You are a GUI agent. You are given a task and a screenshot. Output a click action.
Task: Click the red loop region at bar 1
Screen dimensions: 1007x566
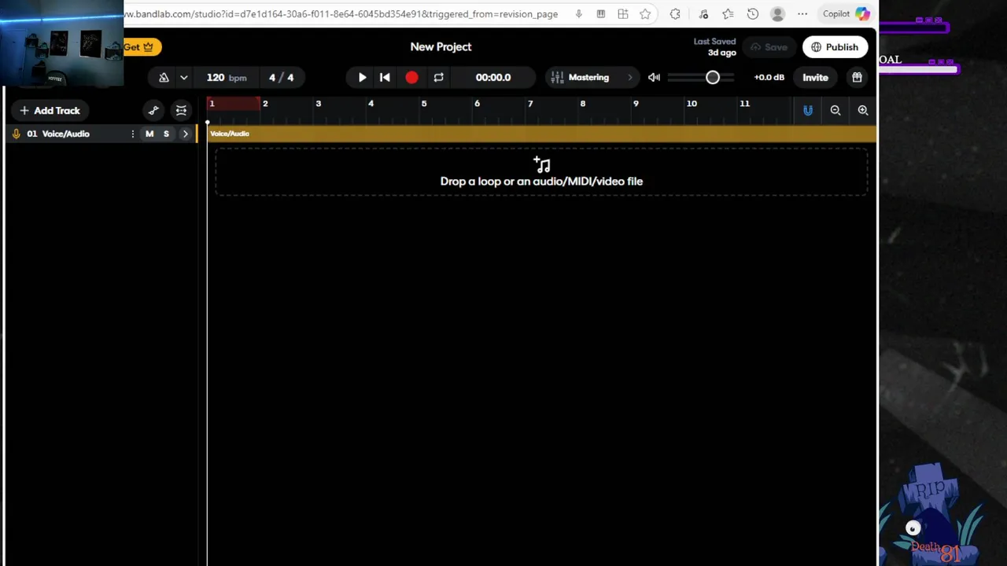(234, 104)
